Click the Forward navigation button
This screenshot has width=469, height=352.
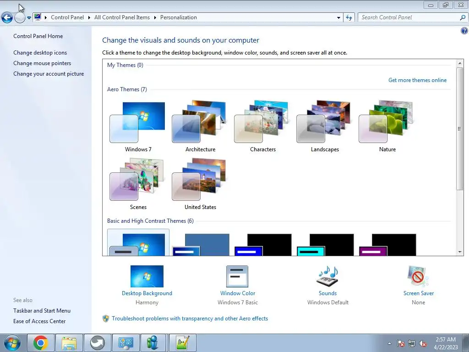coord(20,18)
